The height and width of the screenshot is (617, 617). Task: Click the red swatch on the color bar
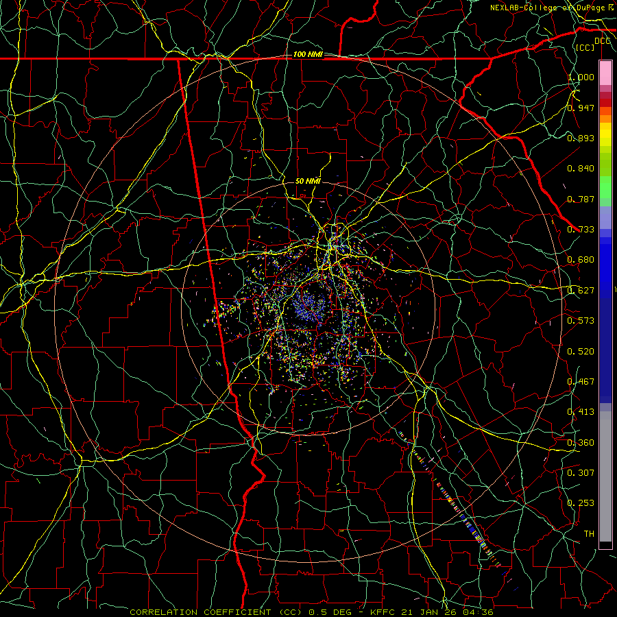[605, 103]
